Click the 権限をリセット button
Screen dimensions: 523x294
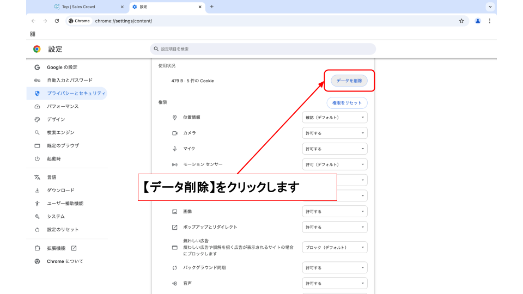pos(347,103)
